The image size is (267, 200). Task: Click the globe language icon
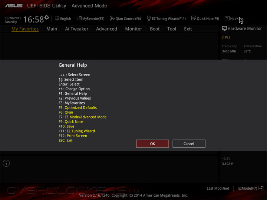click(57, 18)
